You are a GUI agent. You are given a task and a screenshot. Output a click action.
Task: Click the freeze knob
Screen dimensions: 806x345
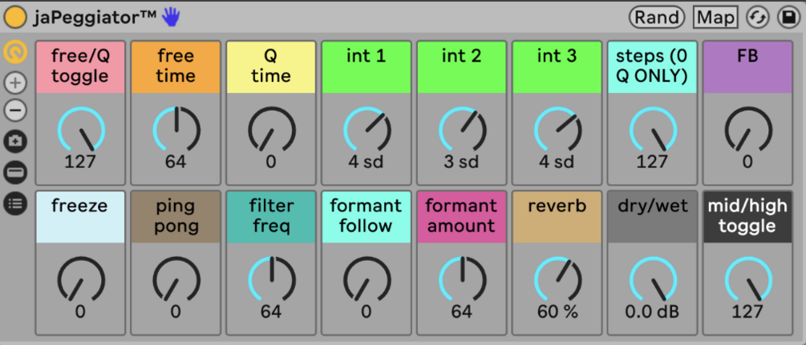81,280
